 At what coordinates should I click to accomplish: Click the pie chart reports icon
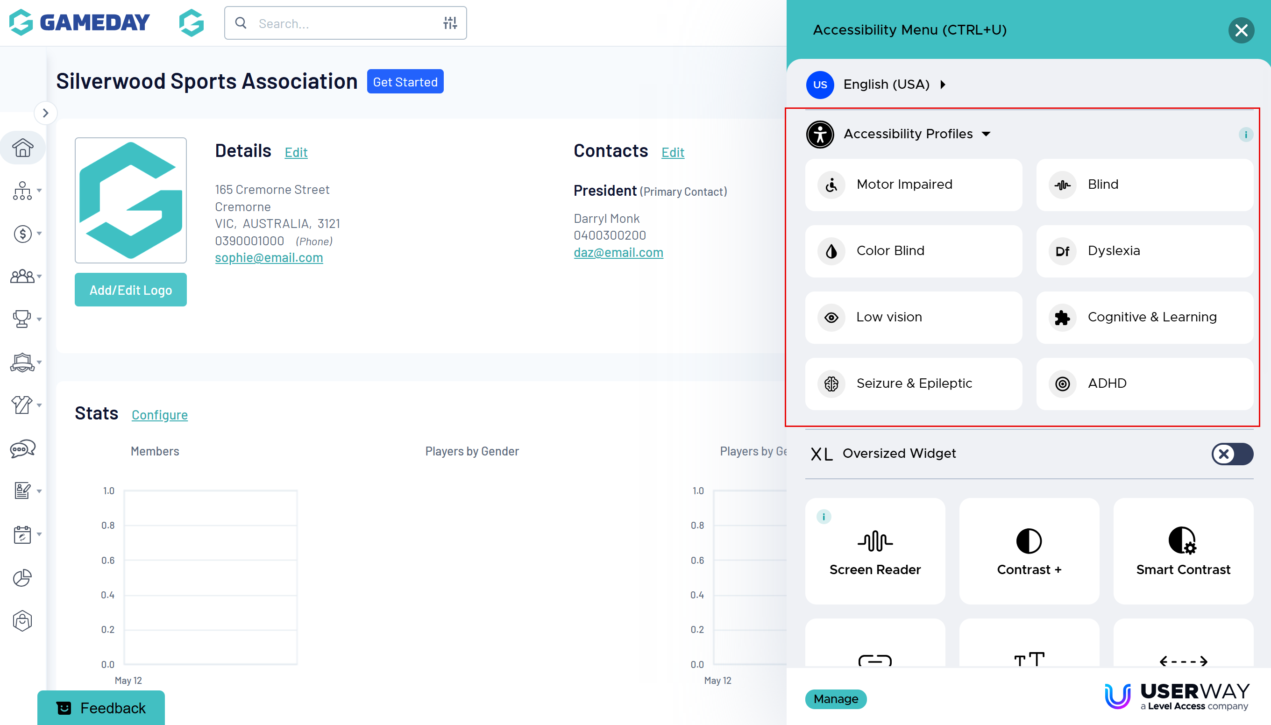coord(22,577)
